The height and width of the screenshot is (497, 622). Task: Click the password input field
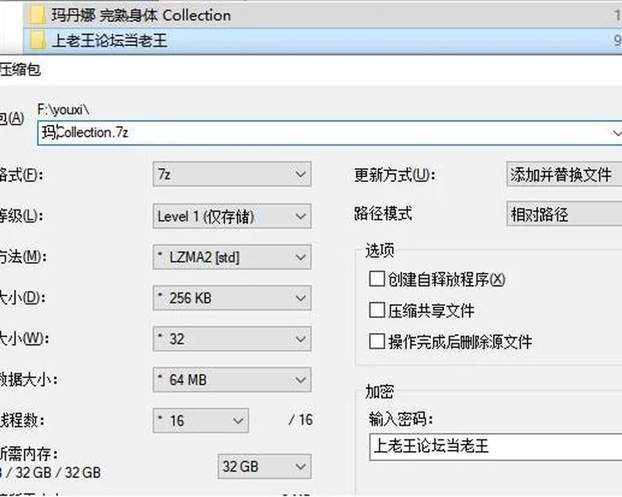click(496, 446)
